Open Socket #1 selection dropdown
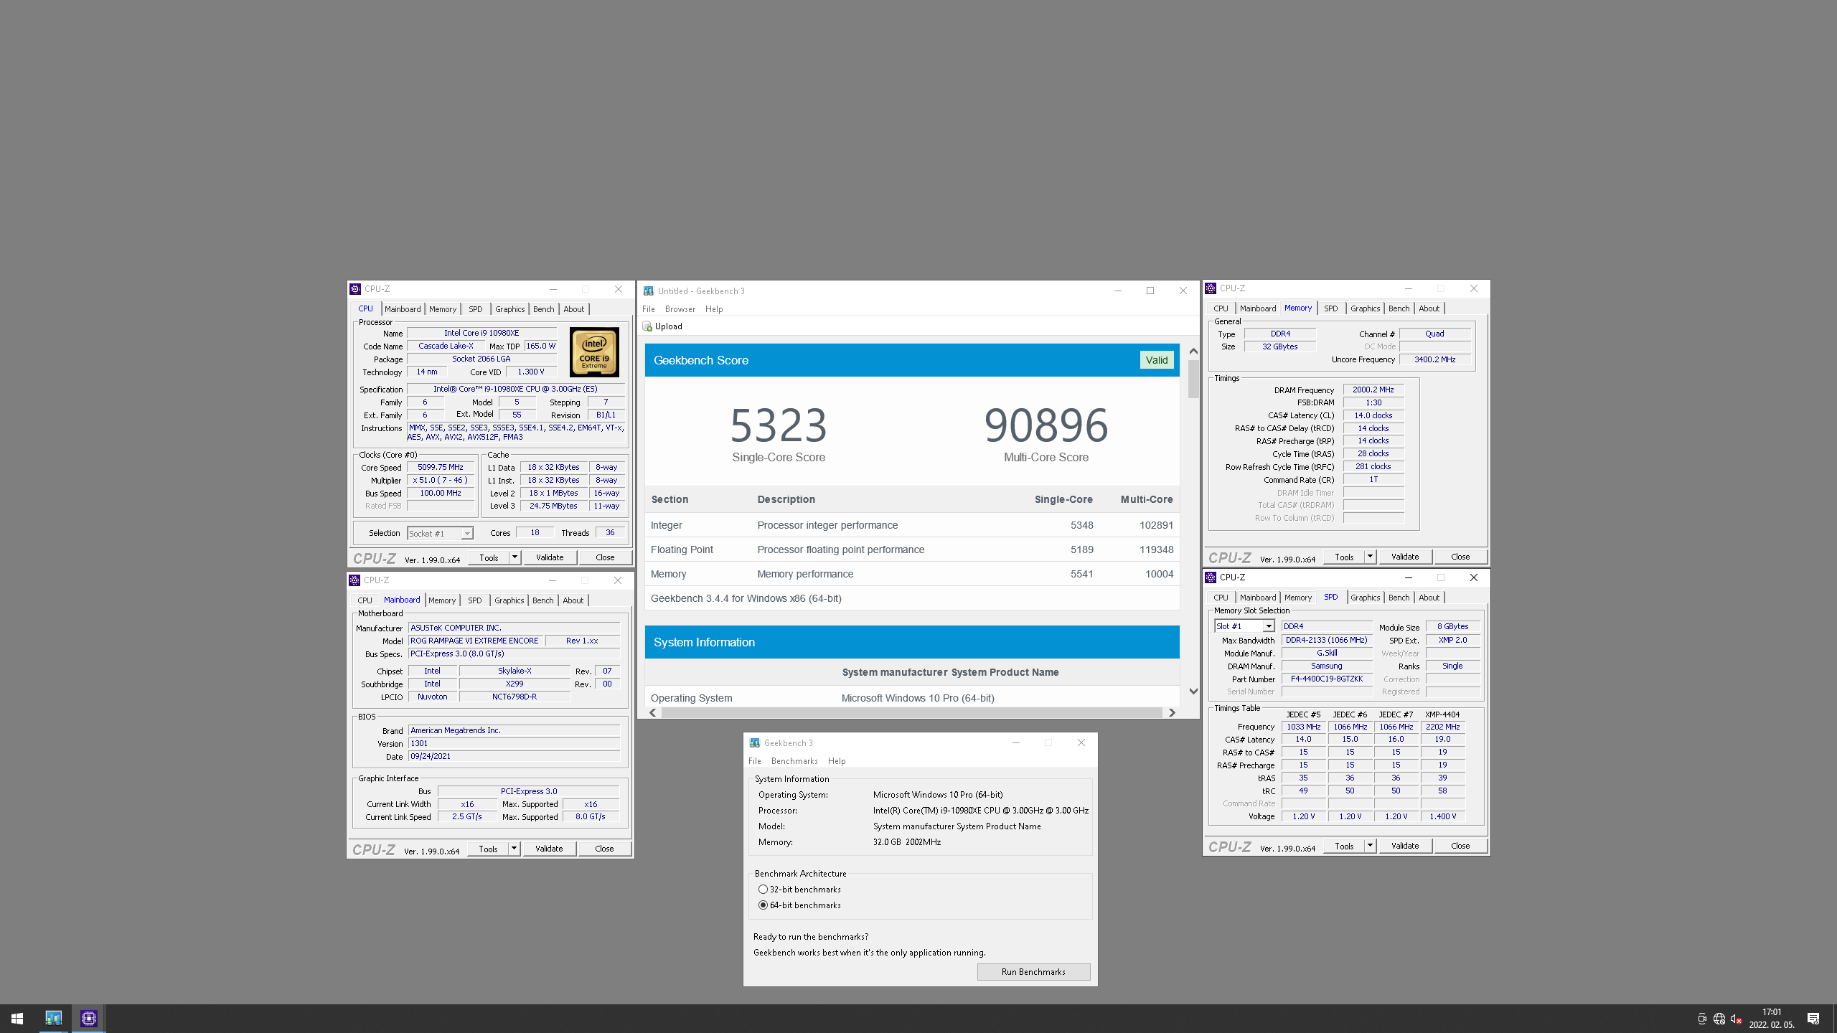The width and height of the screenshot is (1837, 1033). click(x=441, y=534)
